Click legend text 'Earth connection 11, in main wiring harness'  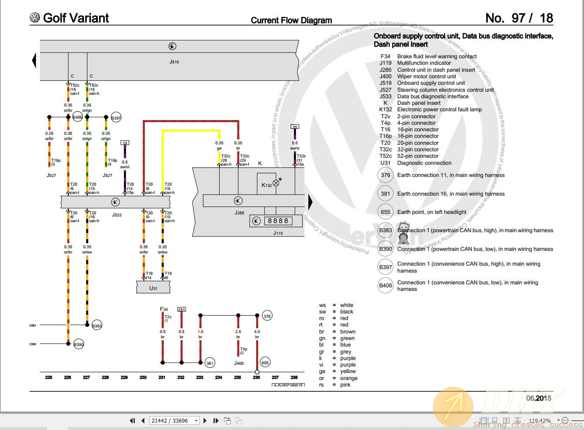coord(451,175)
